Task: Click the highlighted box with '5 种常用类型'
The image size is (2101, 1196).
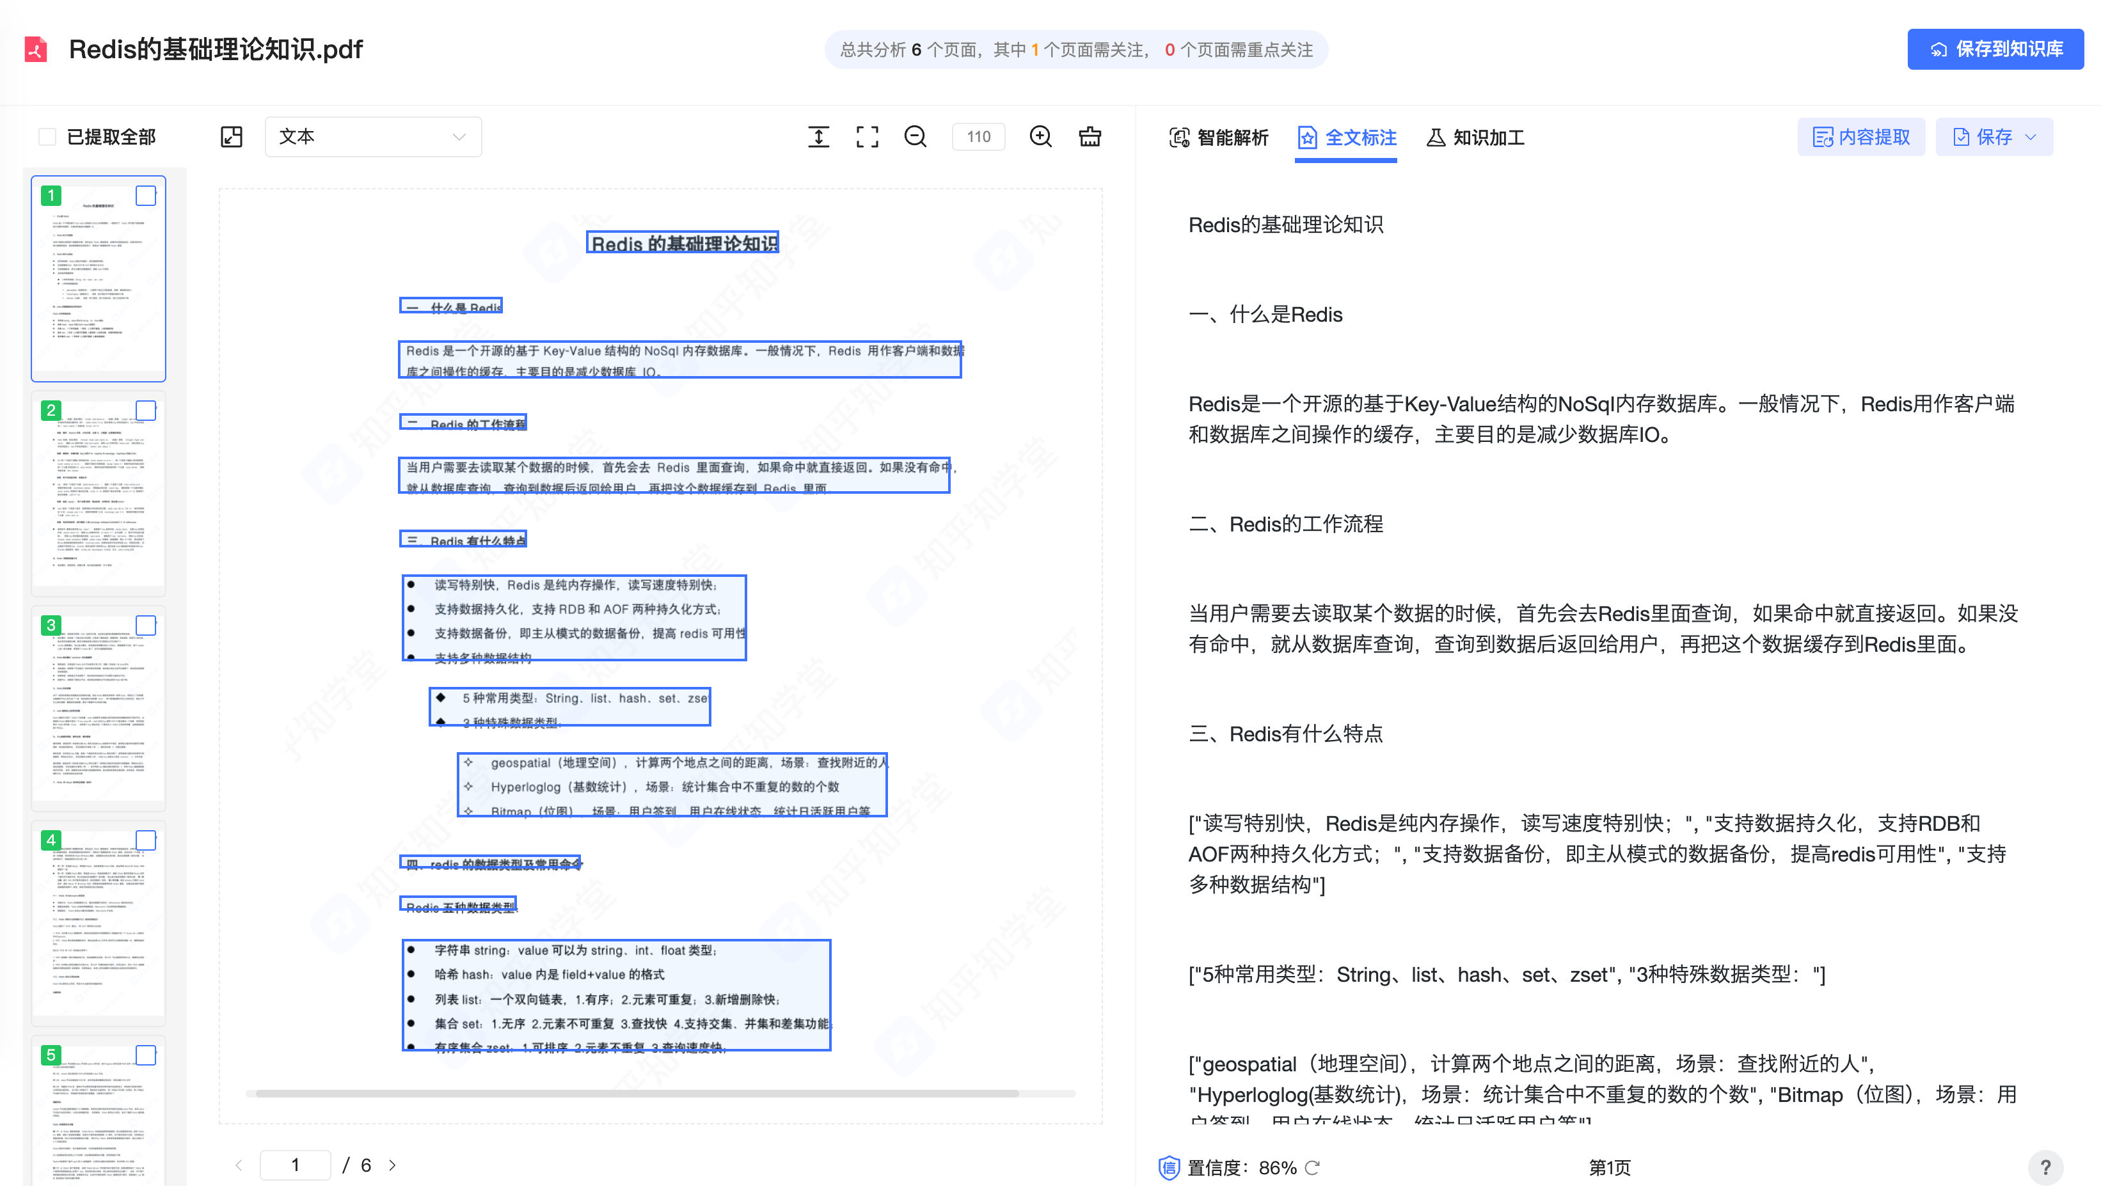Action: coord(570,707)
